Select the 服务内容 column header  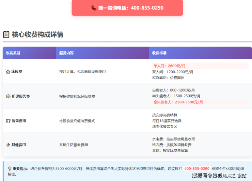[66, 53]
